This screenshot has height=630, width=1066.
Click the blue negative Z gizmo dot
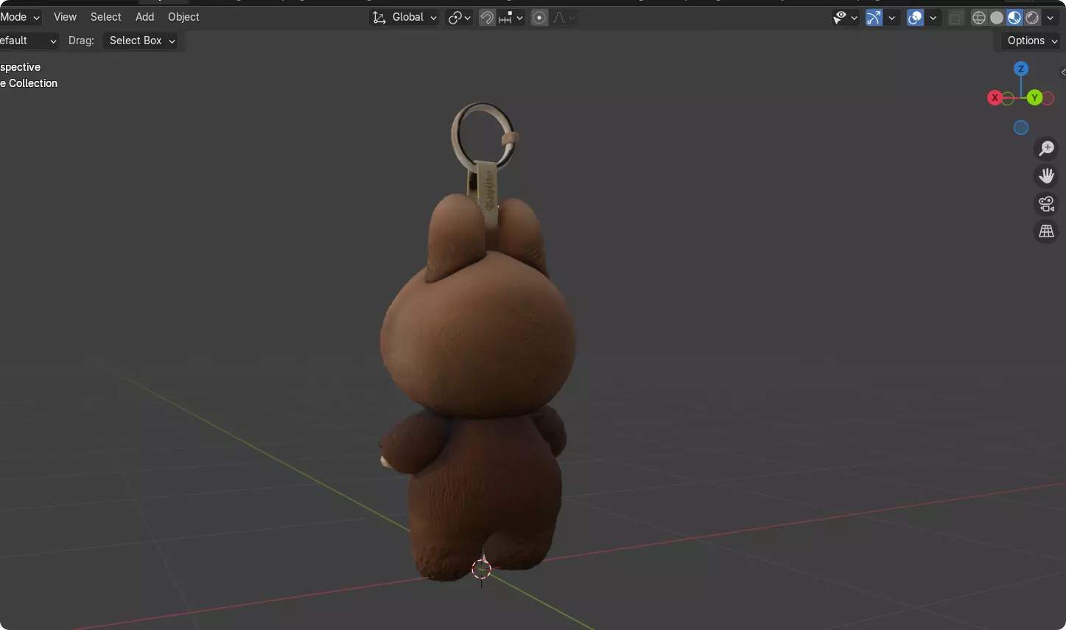1021,127
